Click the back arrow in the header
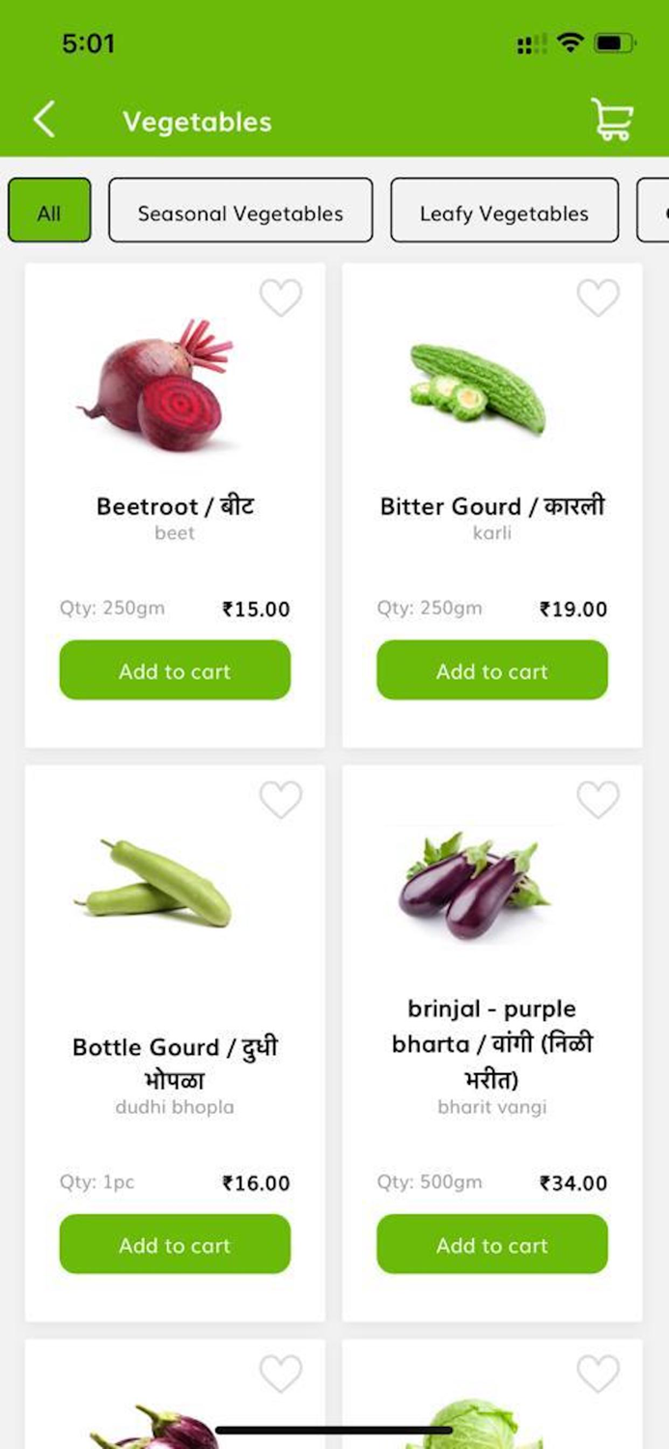The height and width of the screenshot is (1449, 669). 44,119
